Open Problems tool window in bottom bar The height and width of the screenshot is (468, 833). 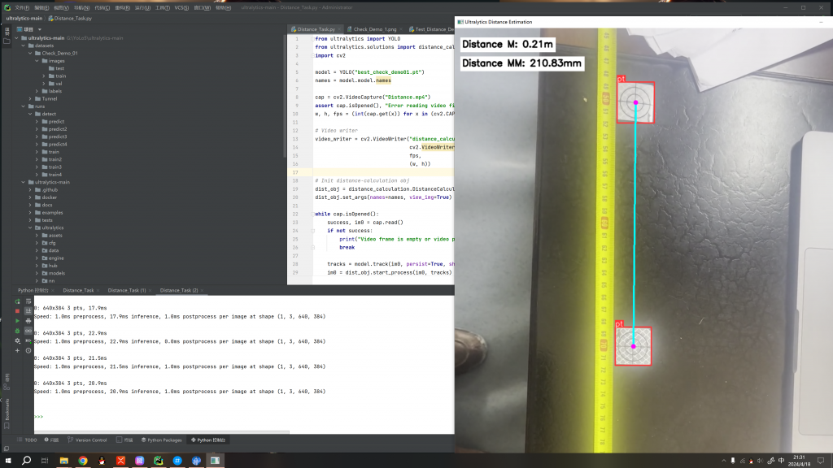coord(51,440)
